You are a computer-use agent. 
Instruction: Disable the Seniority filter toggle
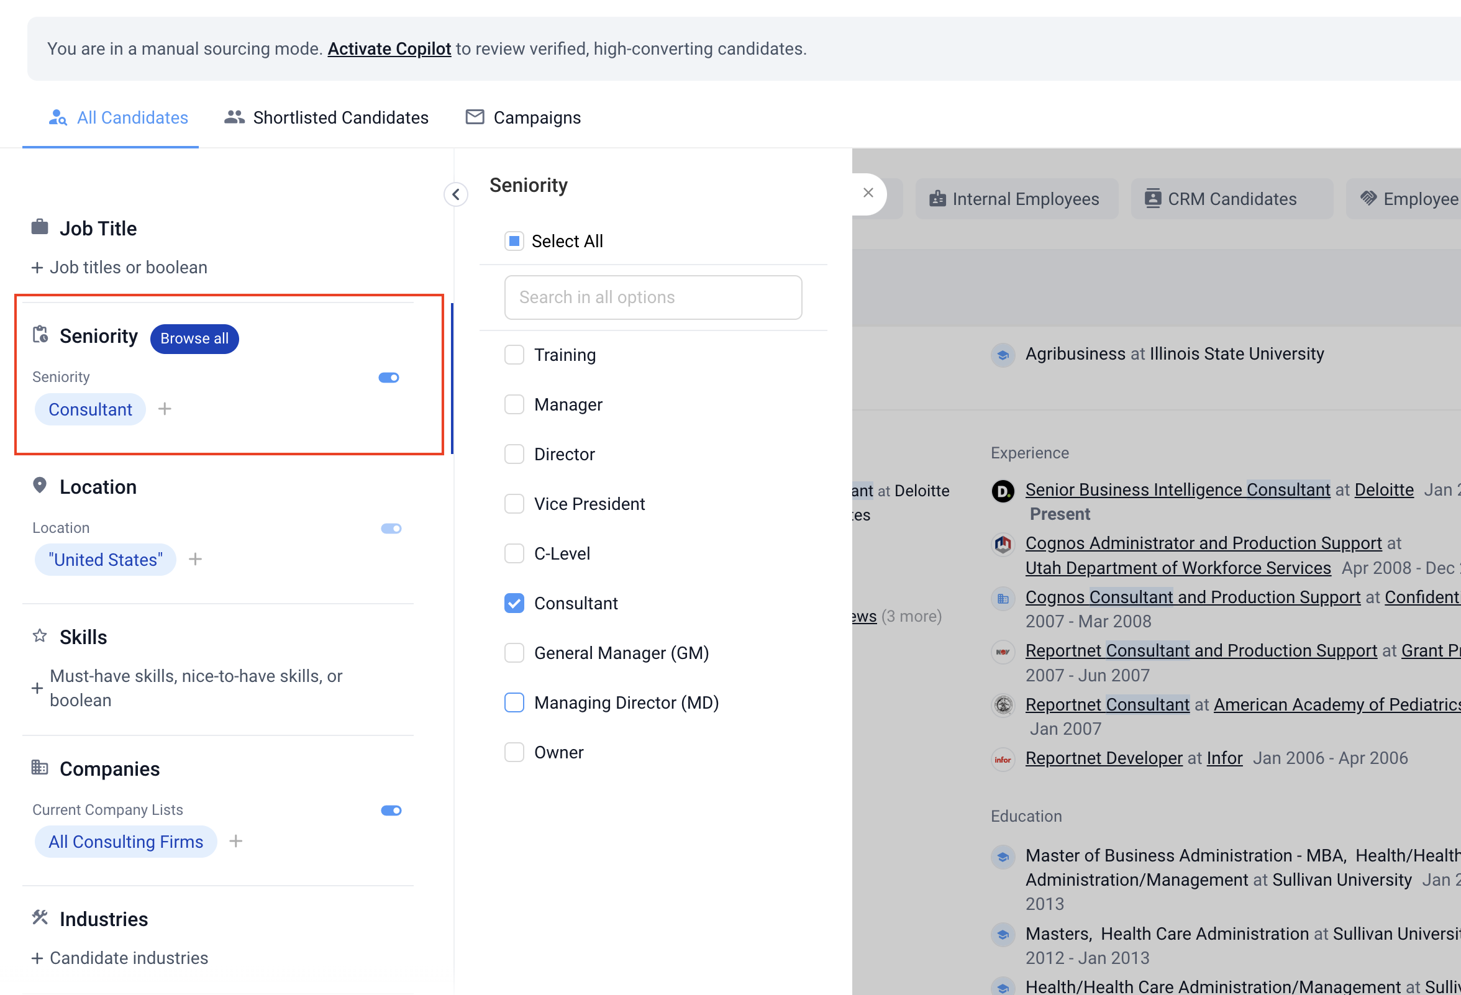(x=388, y=378)
